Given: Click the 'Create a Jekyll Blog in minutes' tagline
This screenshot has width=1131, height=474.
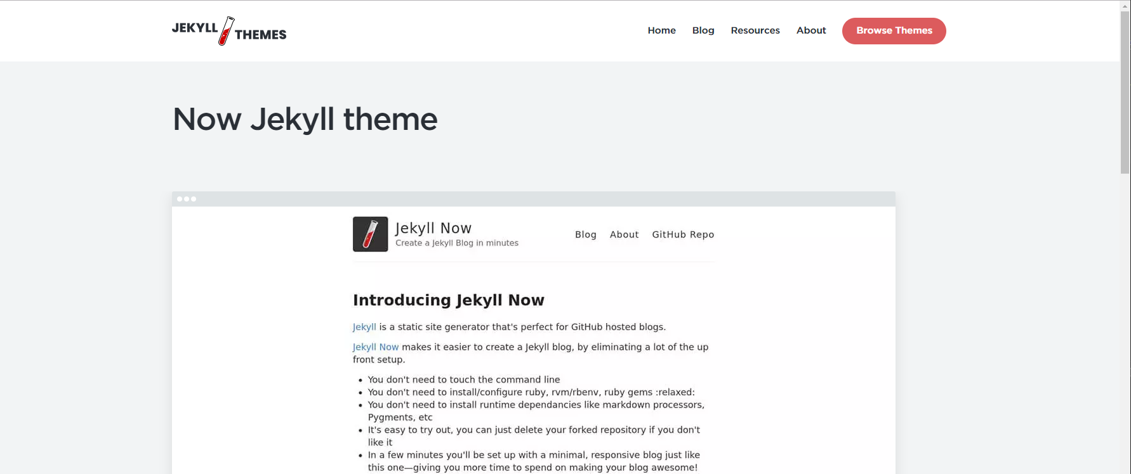Looking at the screenshot, I should pos(457,243).
